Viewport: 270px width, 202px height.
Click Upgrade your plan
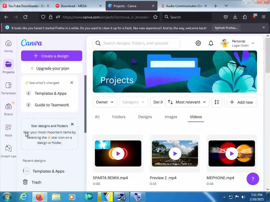coord(52,68)
